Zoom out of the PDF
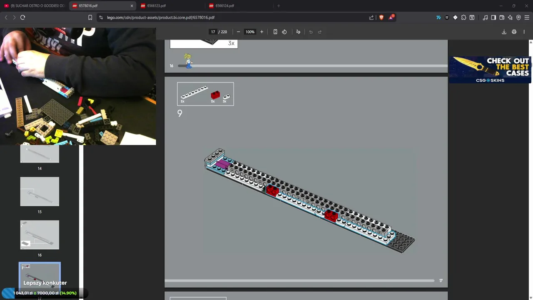The height and width of the screenshot is (300, 533). pos(238,32)
